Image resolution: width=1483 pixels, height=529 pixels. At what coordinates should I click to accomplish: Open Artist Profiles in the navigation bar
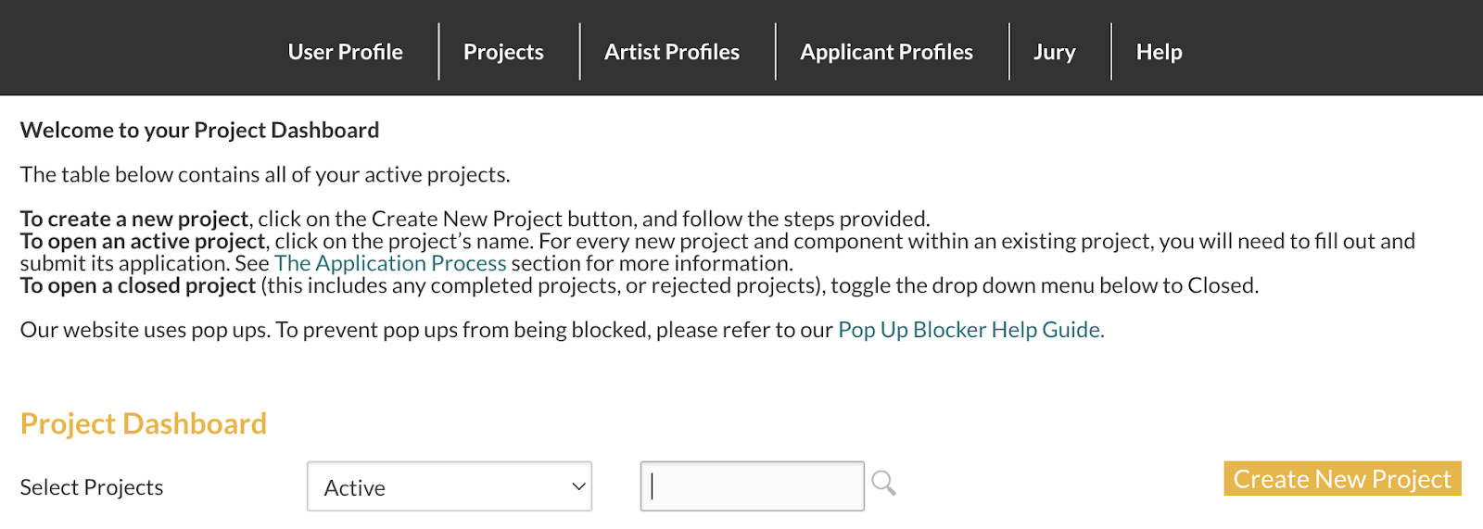click(672, 52)
